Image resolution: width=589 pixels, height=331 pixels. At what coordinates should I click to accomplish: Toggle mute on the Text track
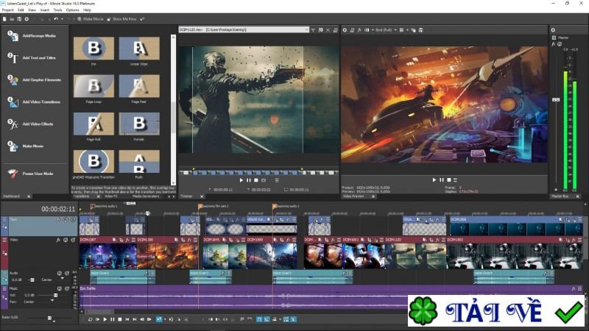(67, 219)
